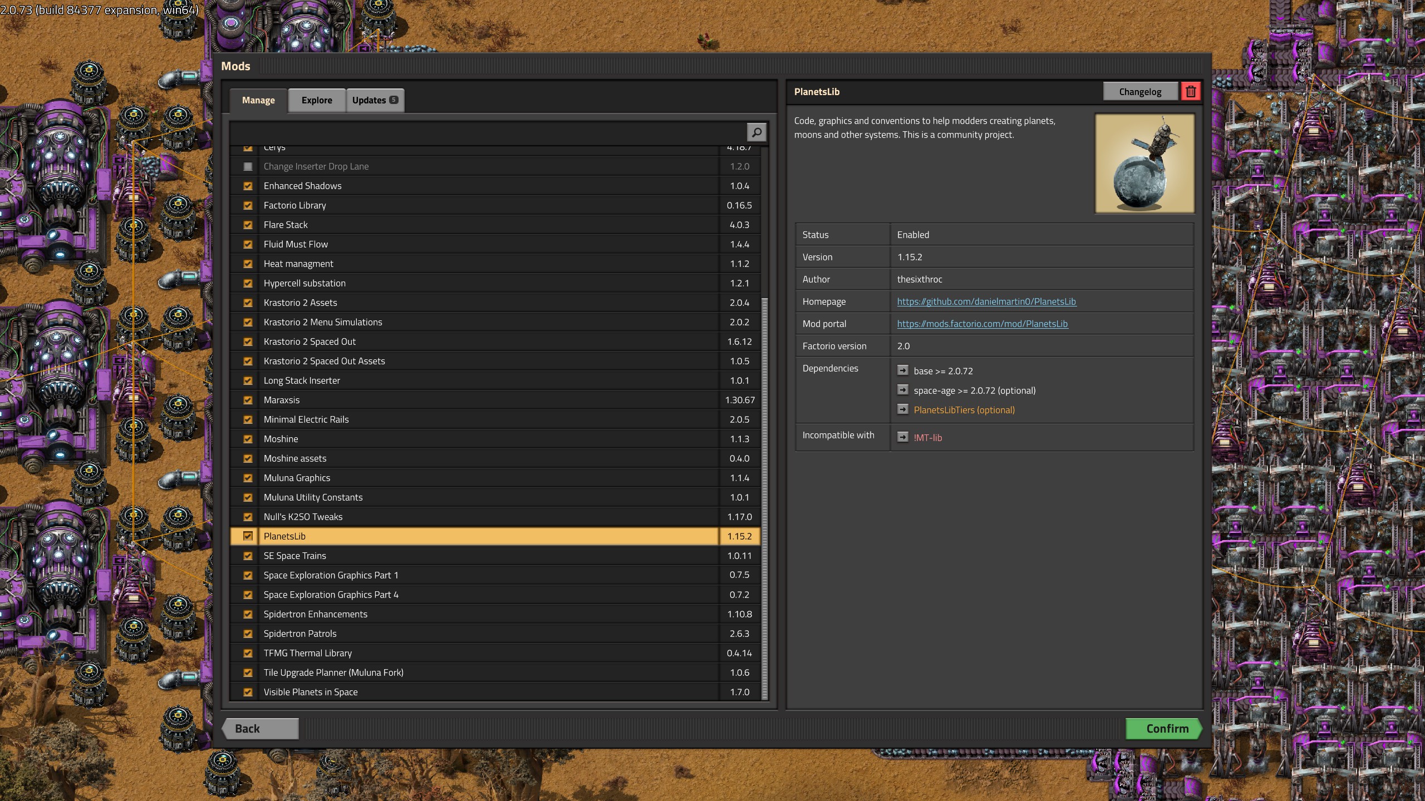Viewport: 1425px width, 801px height.
Task: Switch to the Explore tab
Action: (x=317, y=100)
